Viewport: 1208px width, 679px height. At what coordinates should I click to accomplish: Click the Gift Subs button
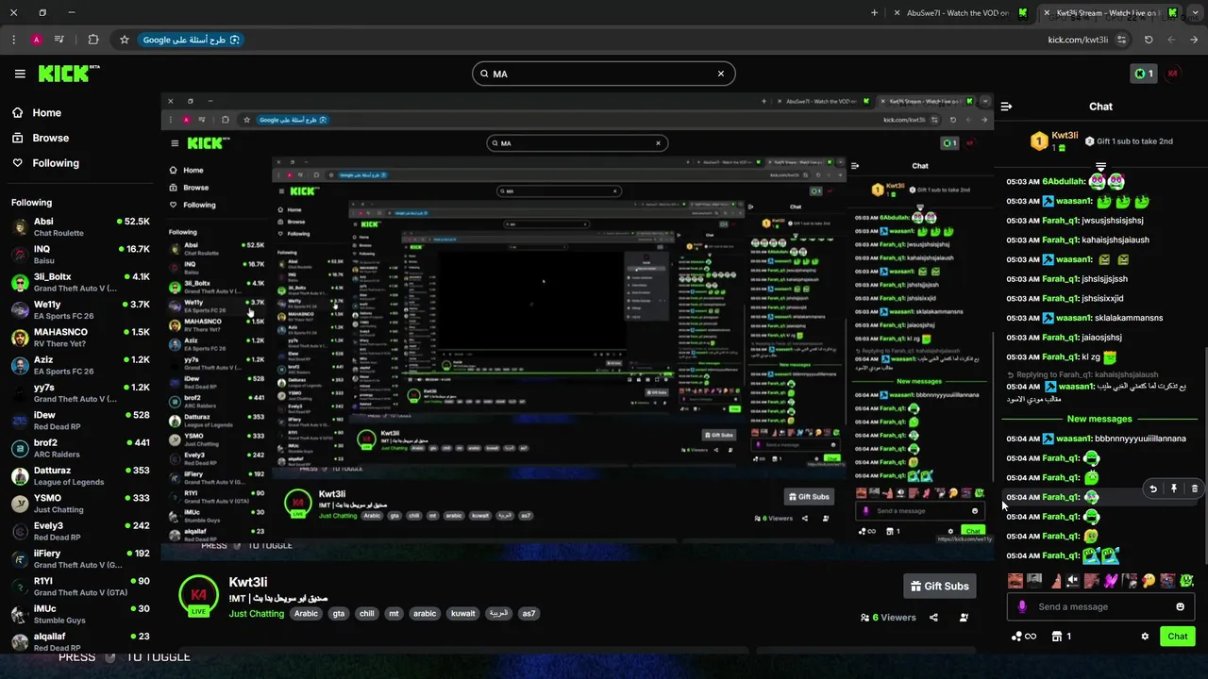pyautogui.click(x=939, y=586)
